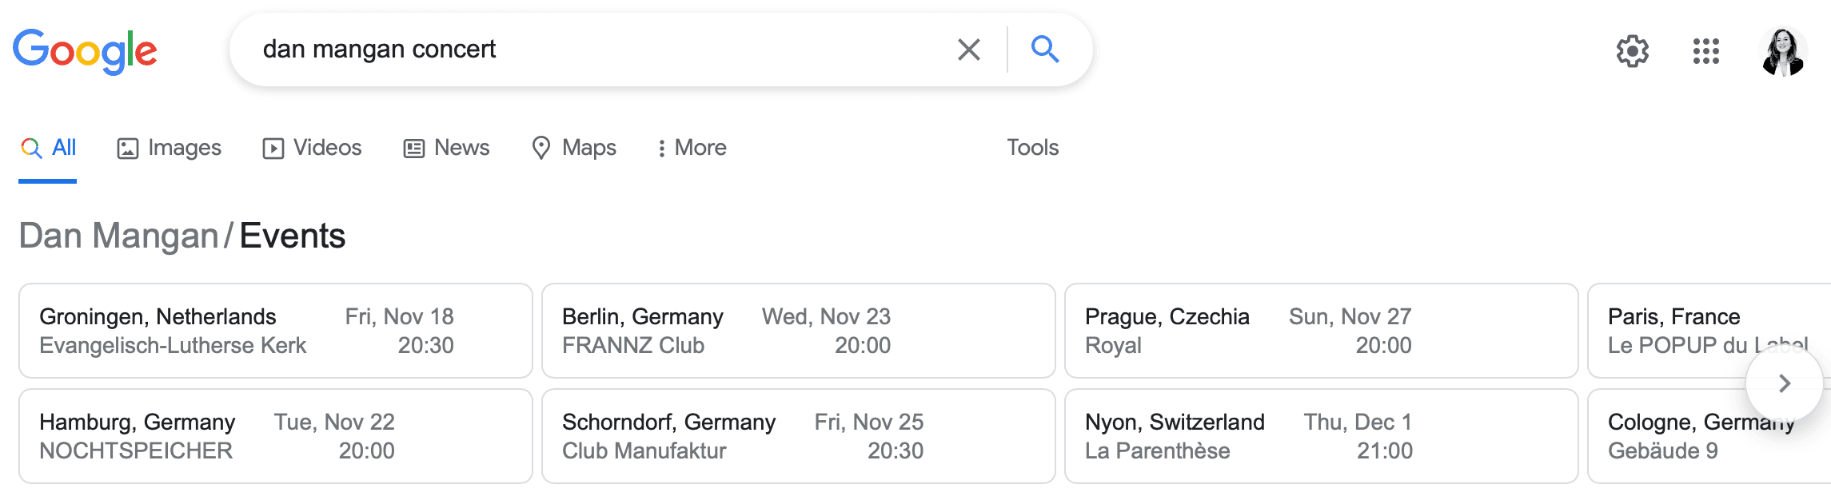This screenshot has width=1831, height=500.
Task: Click the Google logo
Action: click(x=85, y=51)
